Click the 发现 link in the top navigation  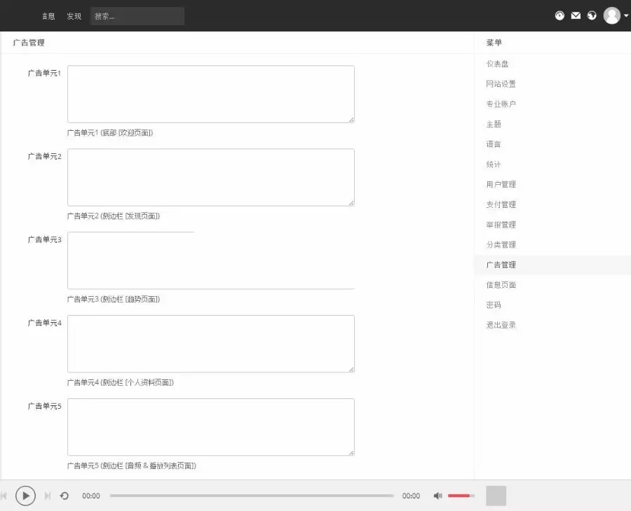[74, 16]
